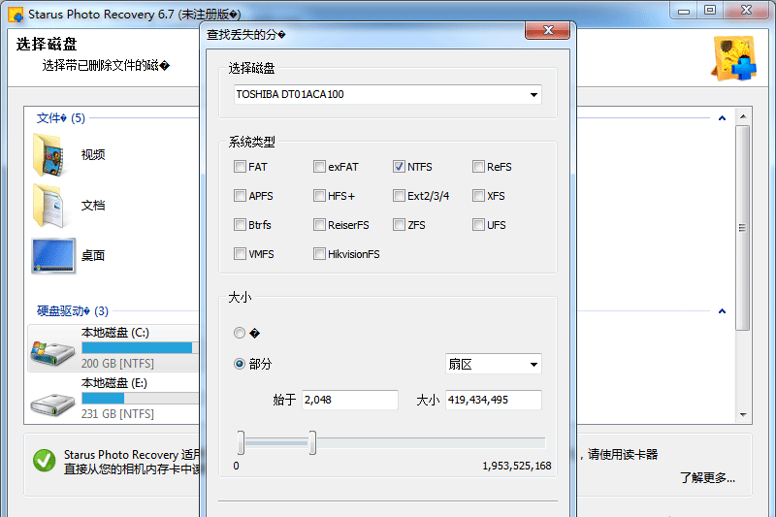The image size is (776, 517).
Task: Click scroll down arrow in main list
Action: tap(743, 415)
